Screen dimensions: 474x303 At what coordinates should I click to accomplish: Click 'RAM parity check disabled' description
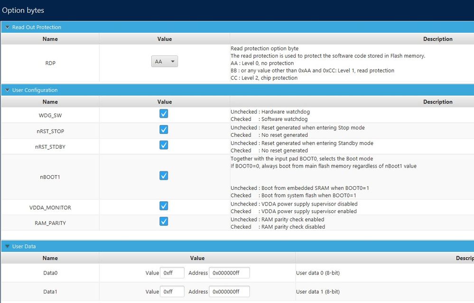click(x=293, y=227)
